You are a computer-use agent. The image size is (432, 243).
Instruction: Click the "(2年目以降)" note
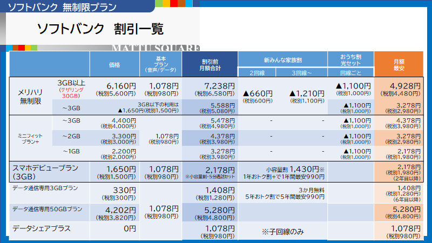pos(407,179)
